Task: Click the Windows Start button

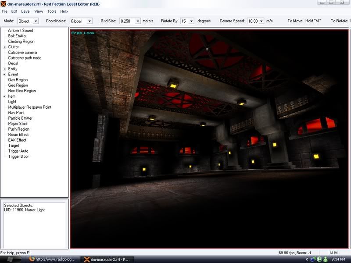Action: 11,259
